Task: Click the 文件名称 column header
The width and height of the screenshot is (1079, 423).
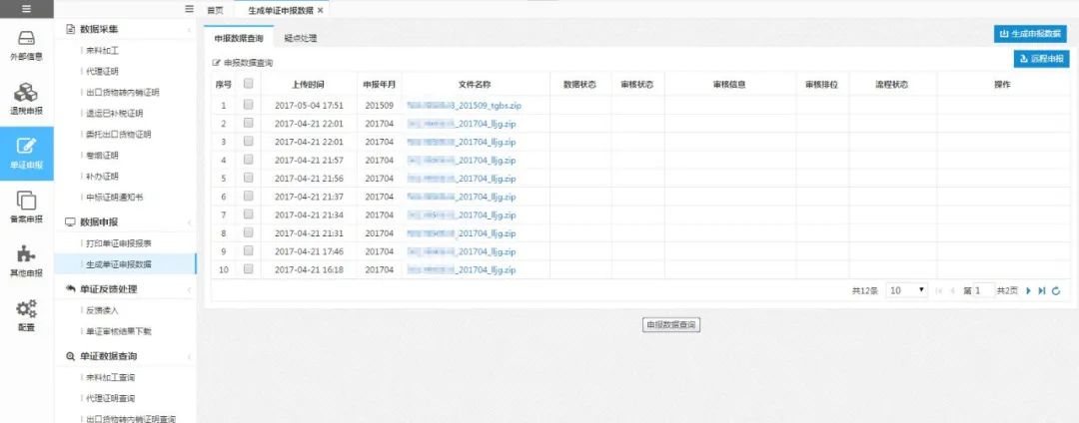Action: 476,85
